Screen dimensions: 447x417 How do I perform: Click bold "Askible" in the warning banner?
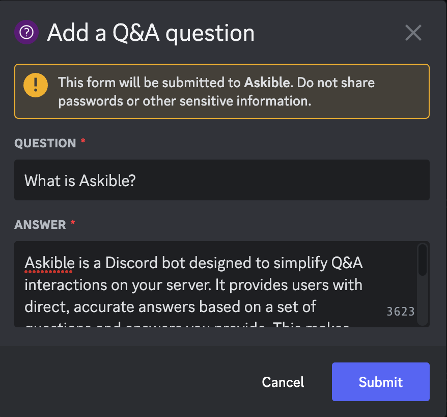(x=268, y=83)
